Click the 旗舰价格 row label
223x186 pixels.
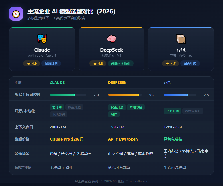[x=22, y=139]
